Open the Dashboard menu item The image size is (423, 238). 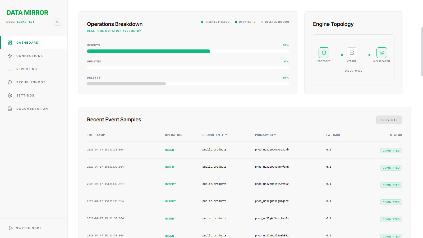[x=34, y=43]
